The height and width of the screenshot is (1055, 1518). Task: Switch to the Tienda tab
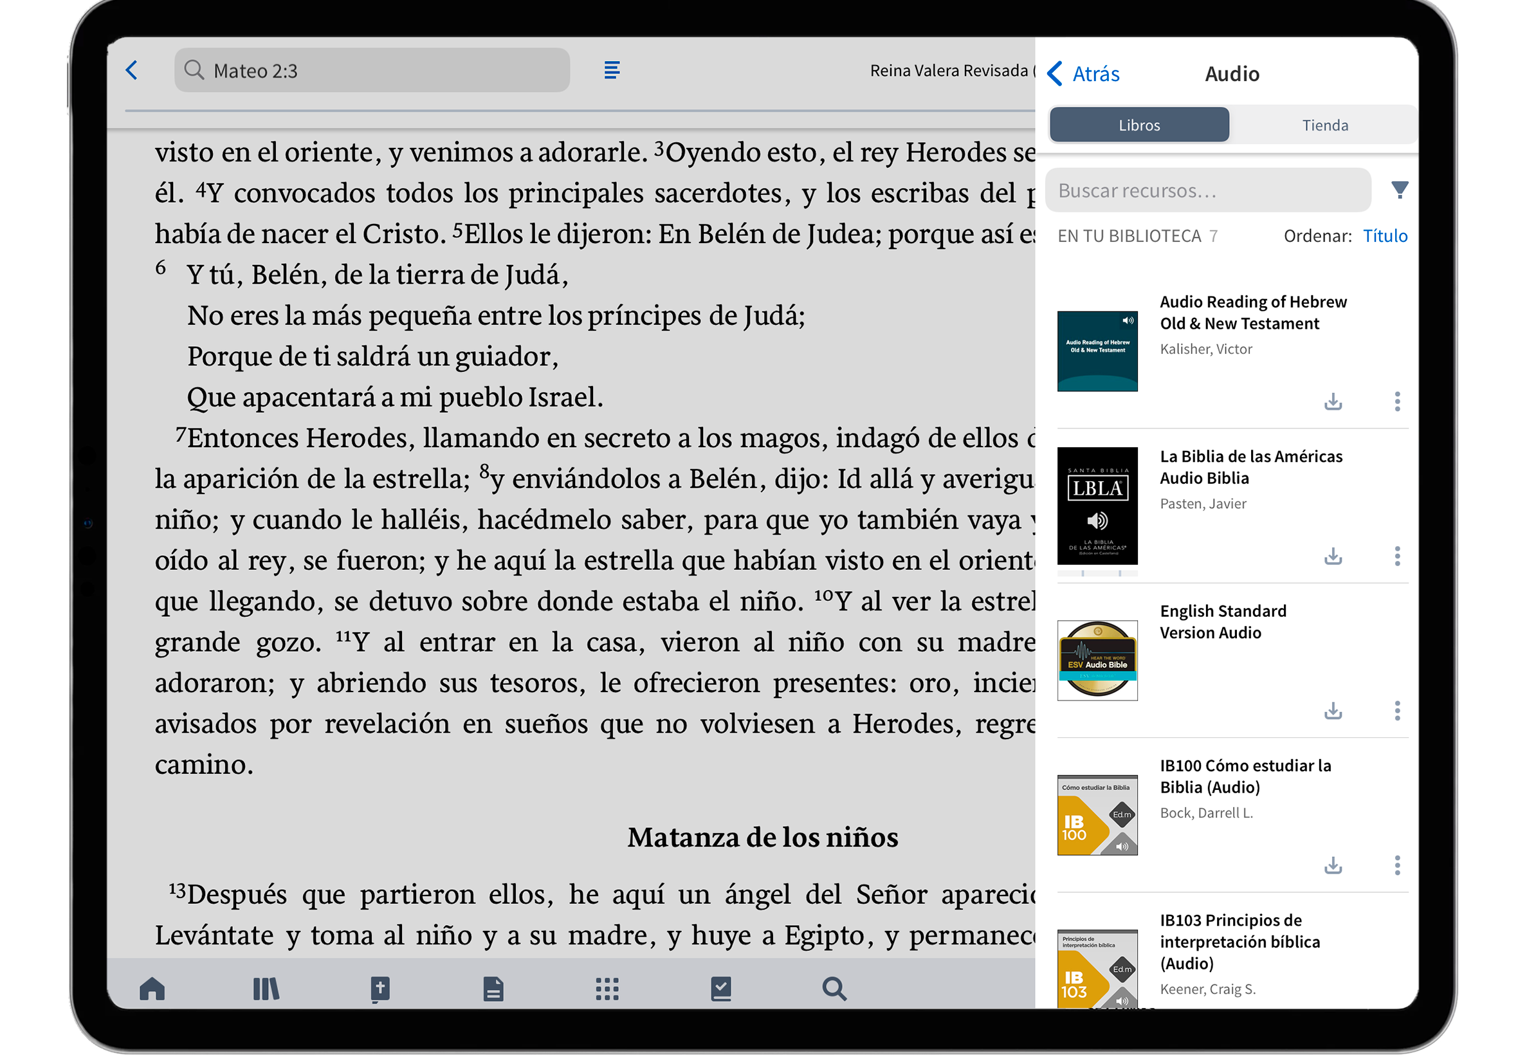(1324, 125)
